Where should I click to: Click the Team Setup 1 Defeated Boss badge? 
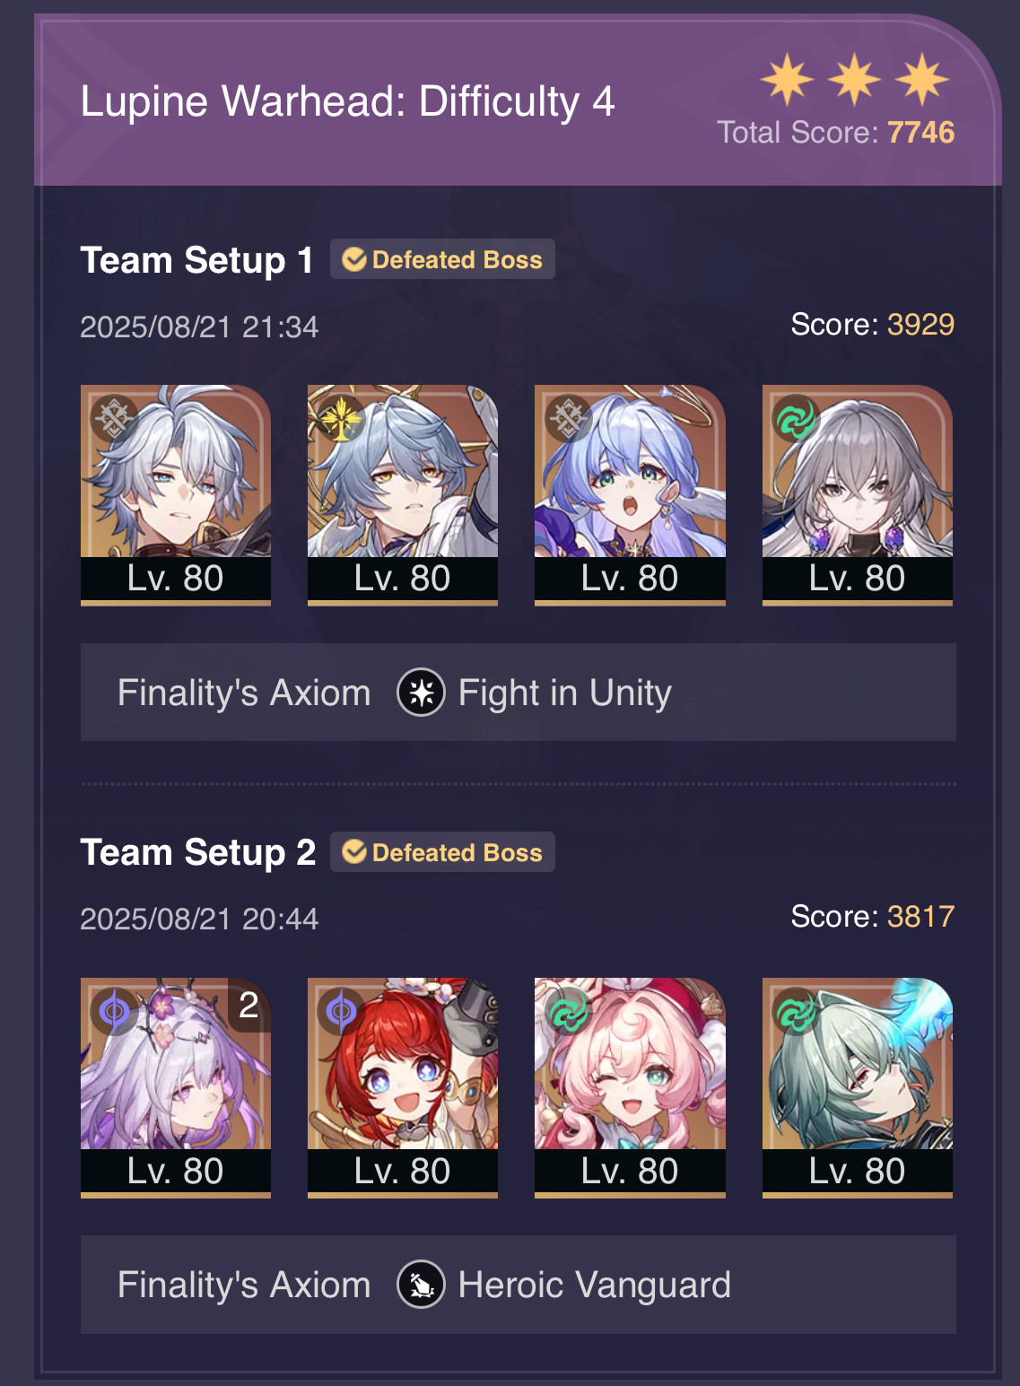tap(442, 259)
